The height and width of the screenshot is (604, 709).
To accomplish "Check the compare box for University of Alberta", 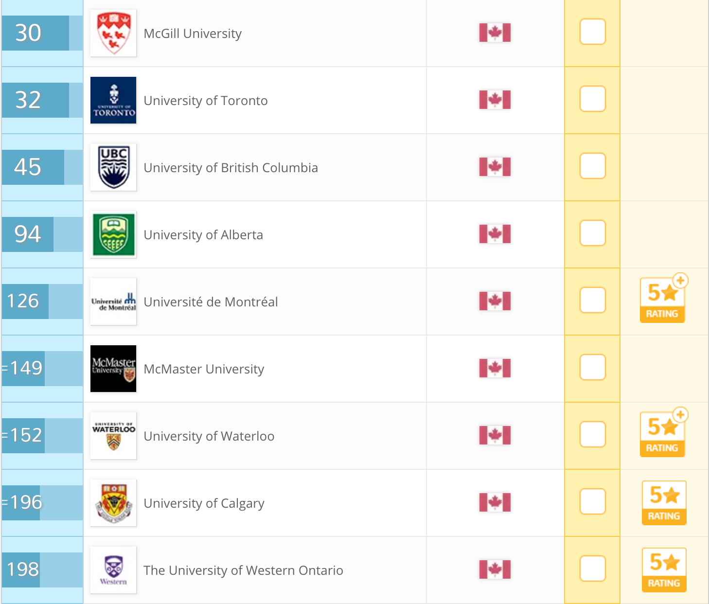I will [592, 233].
